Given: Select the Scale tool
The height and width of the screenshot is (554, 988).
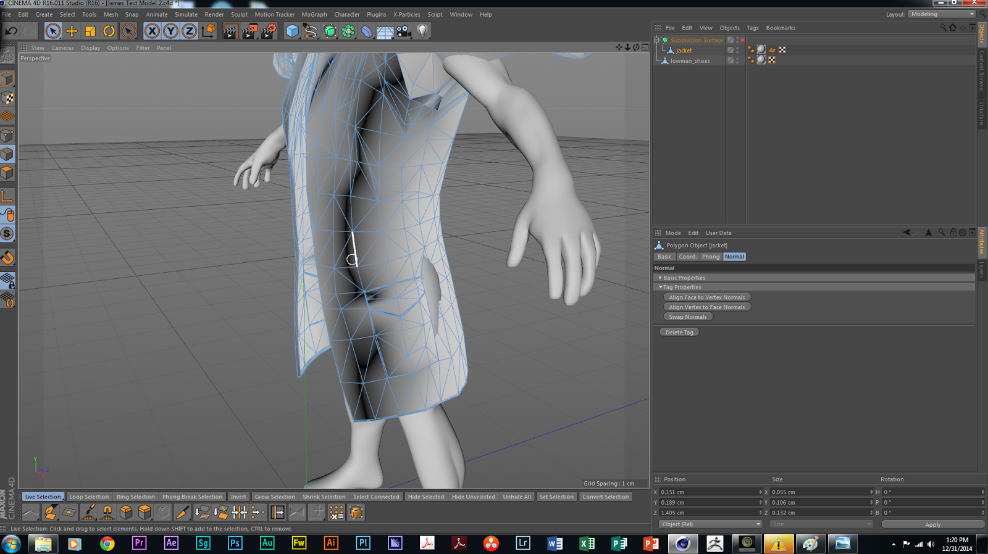Looking at the screenshot, I should [x=90, y=31].
